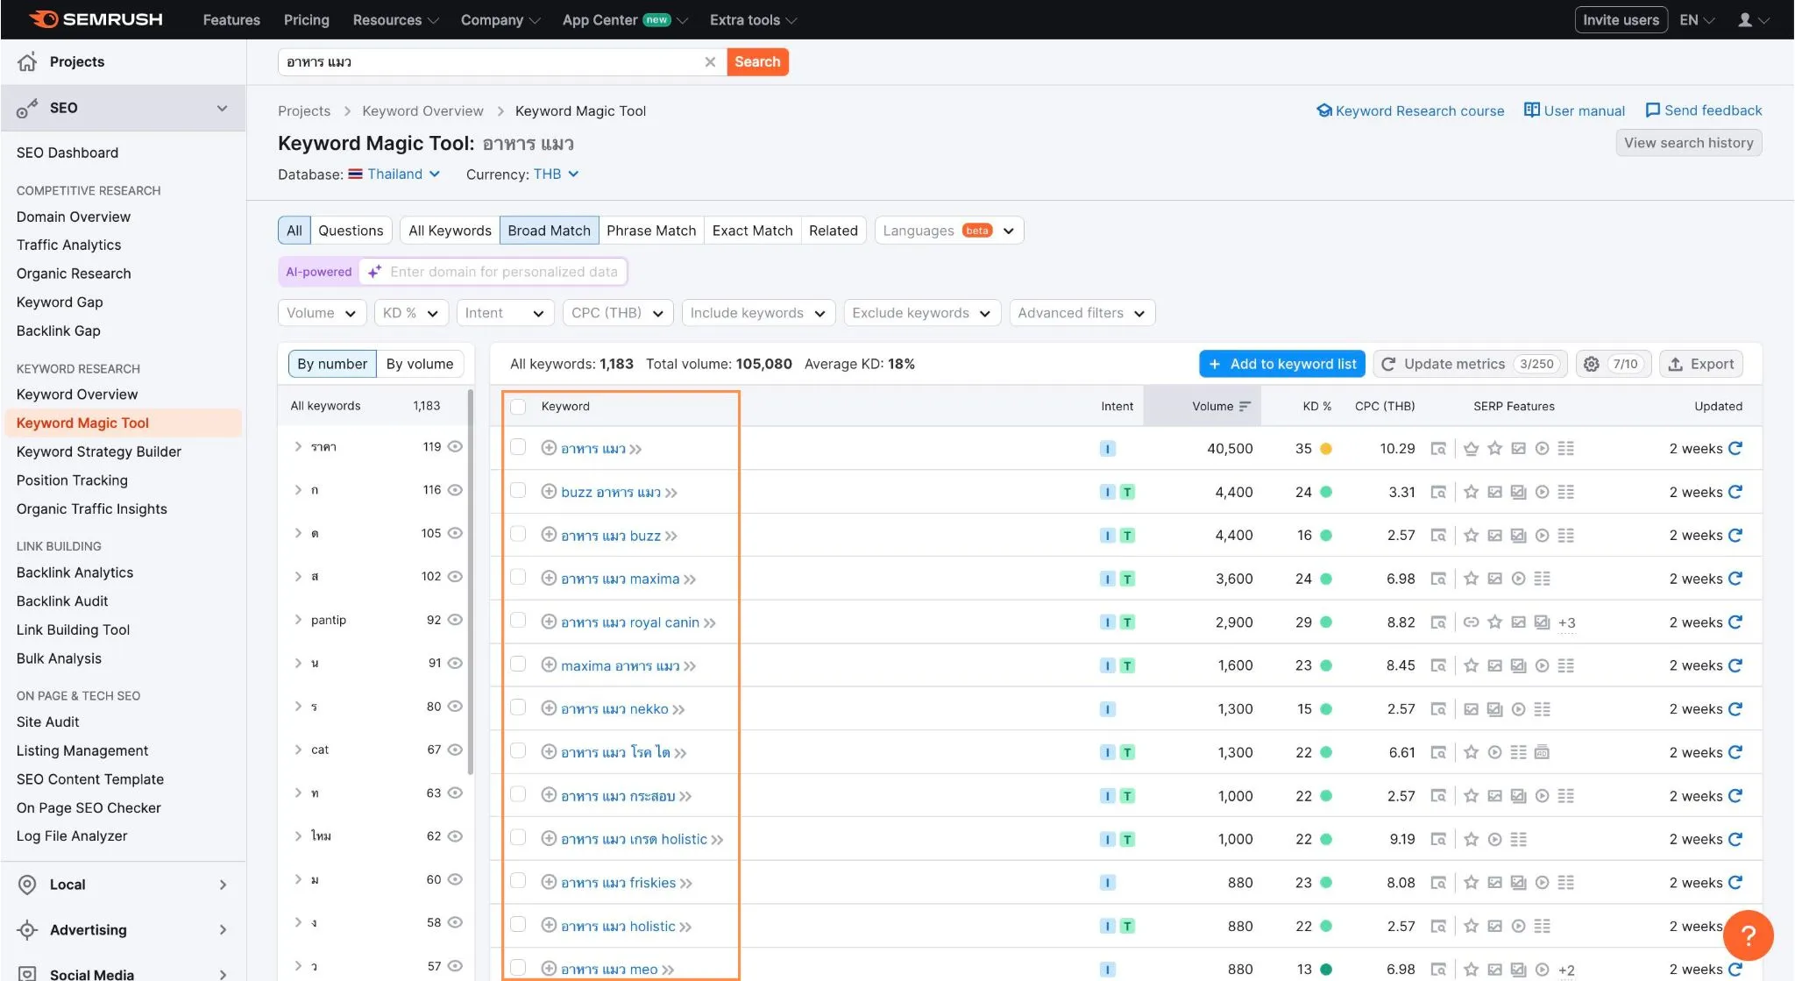Select Exact Match tab
1795x981 pixels.
[x=752, y=231]
